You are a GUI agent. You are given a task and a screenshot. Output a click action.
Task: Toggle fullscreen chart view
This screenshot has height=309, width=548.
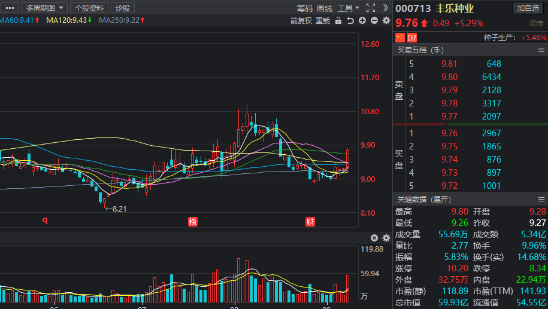pos(371,8)
